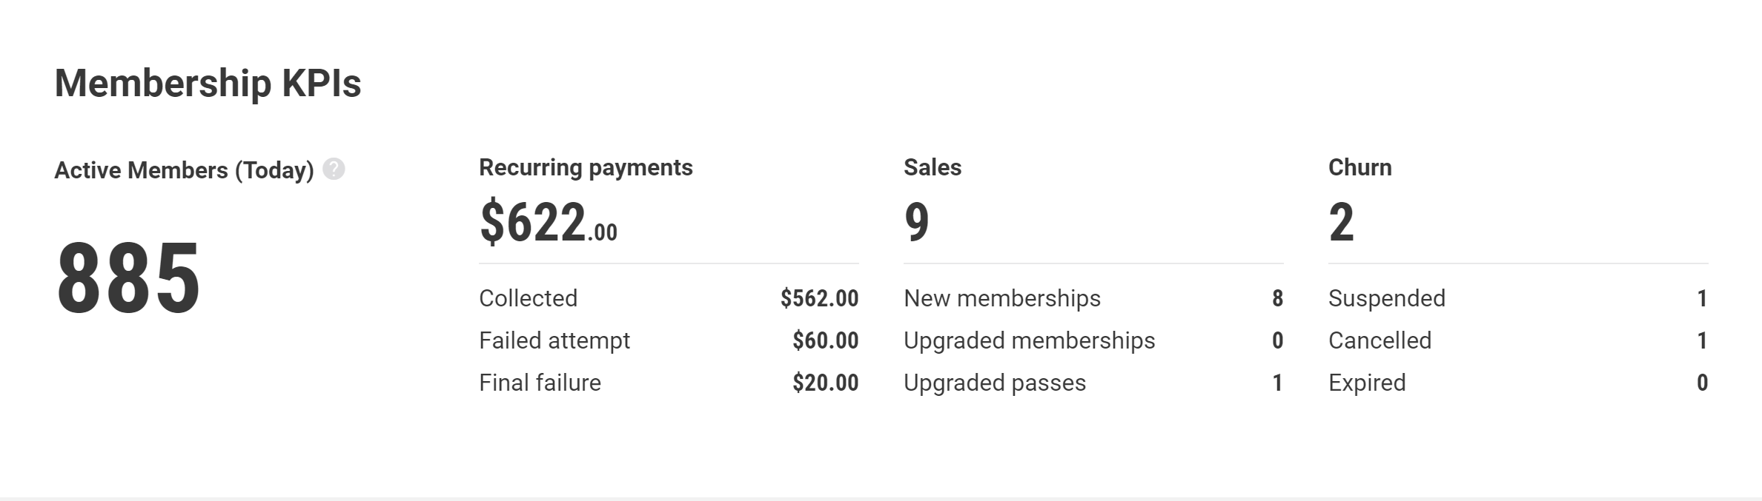Select the Membership KPIs heading

tap(208, 83)
